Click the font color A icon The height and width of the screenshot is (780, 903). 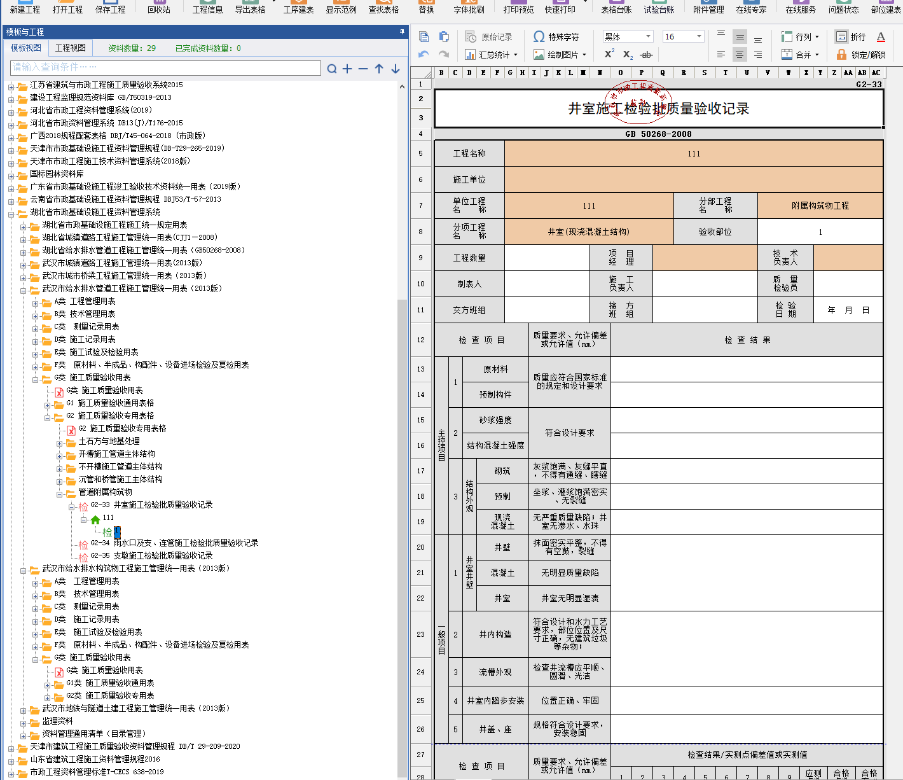(x=881, y=37)
